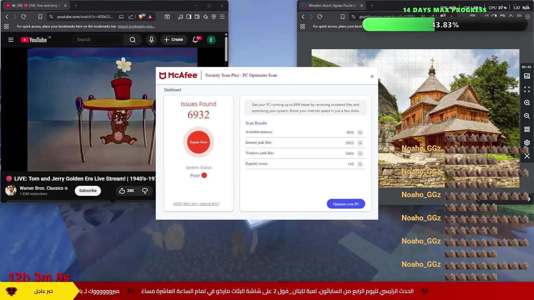
Task: Start voice search with microphone icon
Action: 151,40
